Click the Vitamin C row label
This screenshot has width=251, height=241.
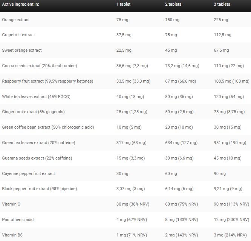click(x=11, y=204)
